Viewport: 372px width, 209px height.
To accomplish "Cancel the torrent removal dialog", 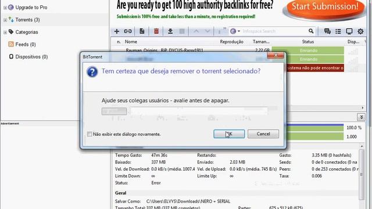I will [x=263, y=134].
